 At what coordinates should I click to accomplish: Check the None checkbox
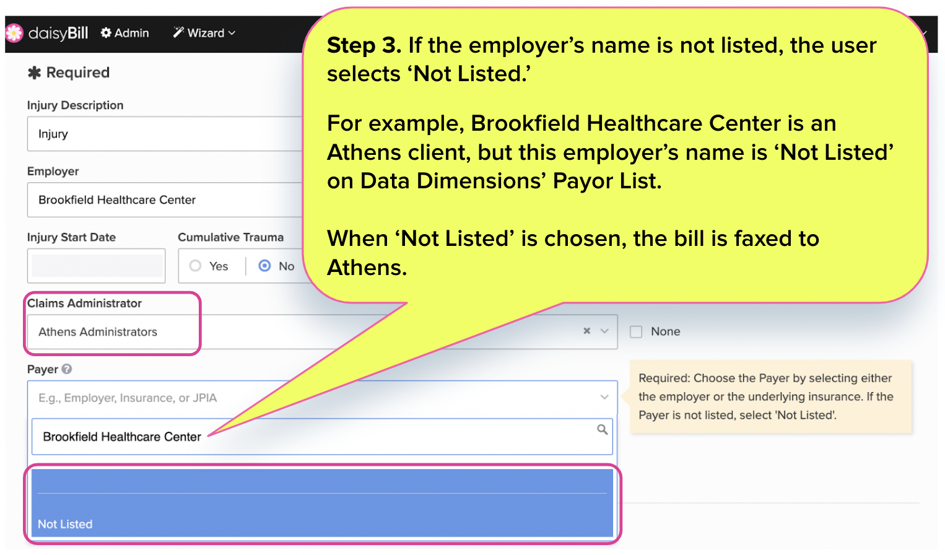click(x=636, y=331)
